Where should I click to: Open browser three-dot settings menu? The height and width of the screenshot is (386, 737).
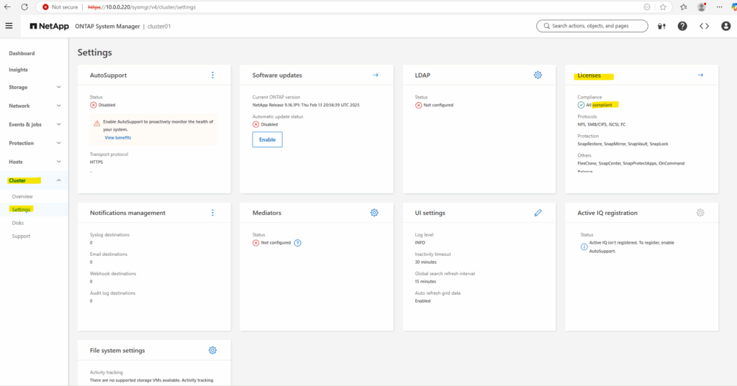tap(719, 7)
